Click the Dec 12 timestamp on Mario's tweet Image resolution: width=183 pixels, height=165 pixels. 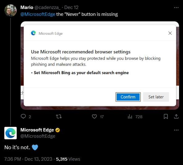point(71,7)
